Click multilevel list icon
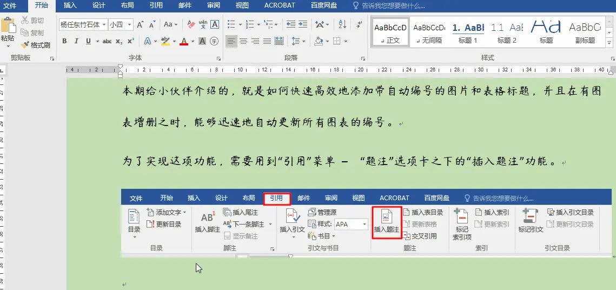This screenshot has height=290, width=616. click(268, 25)
